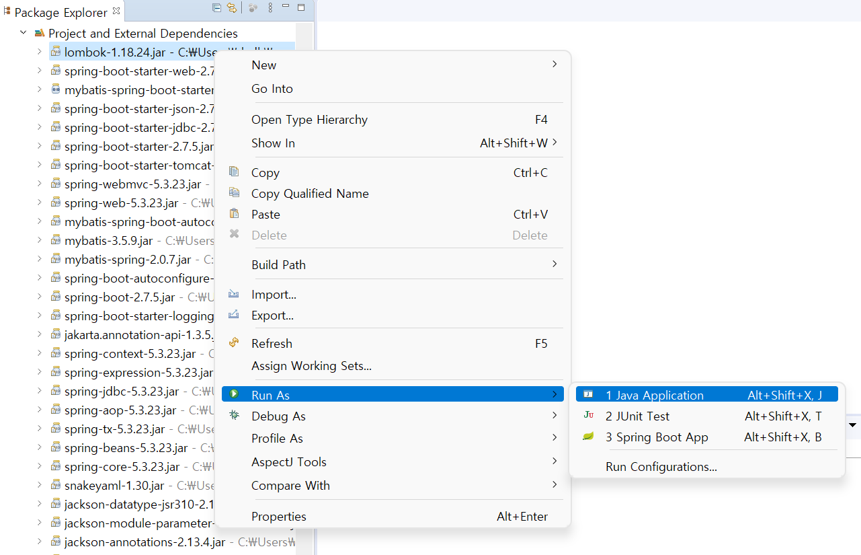Expand the spring-webmvc-5.3.23.jar node
861x555 pixels.
coord(39,184)
